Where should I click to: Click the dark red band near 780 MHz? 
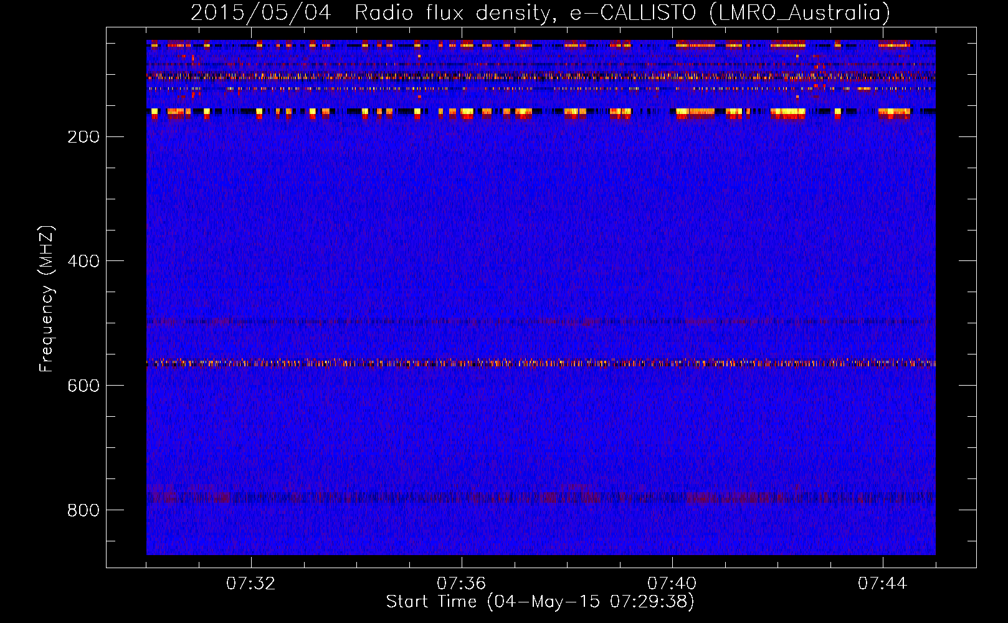click(x=541, y=497)
